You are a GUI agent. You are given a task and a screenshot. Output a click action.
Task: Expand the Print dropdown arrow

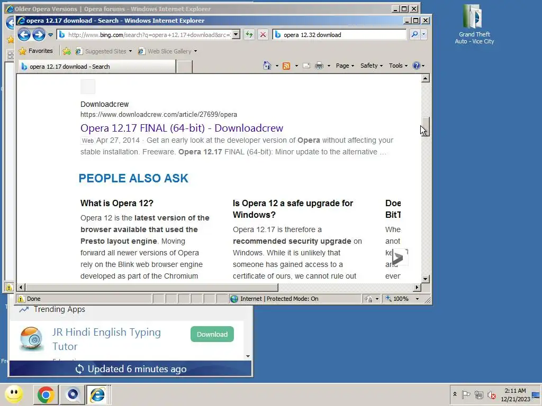tap(329, 66)
